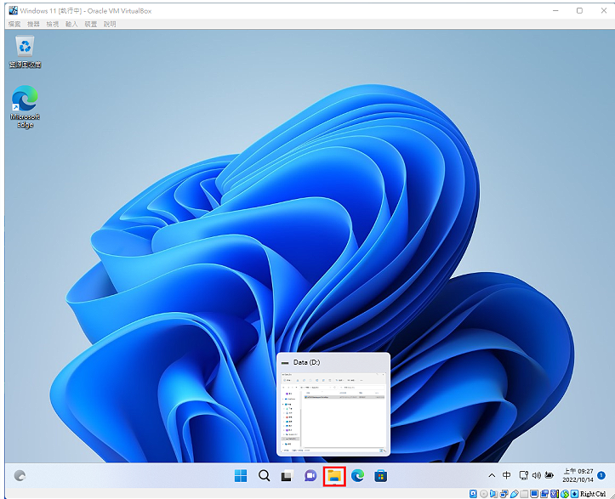Click the VirtualBox keyboard capture arrow icon

[574, 494]
